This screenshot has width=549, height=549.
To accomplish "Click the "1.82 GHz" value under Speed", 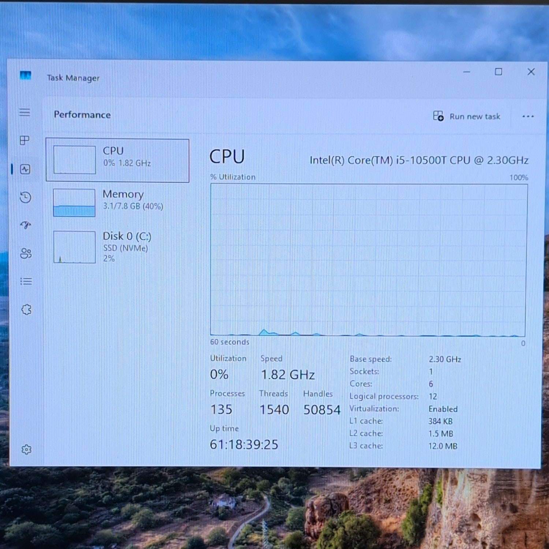I will (x=288, y=375).
